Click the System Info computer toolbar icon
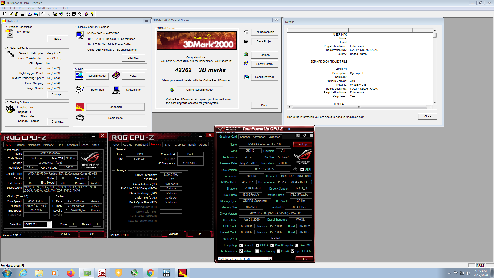 click(x=30, y=14)
